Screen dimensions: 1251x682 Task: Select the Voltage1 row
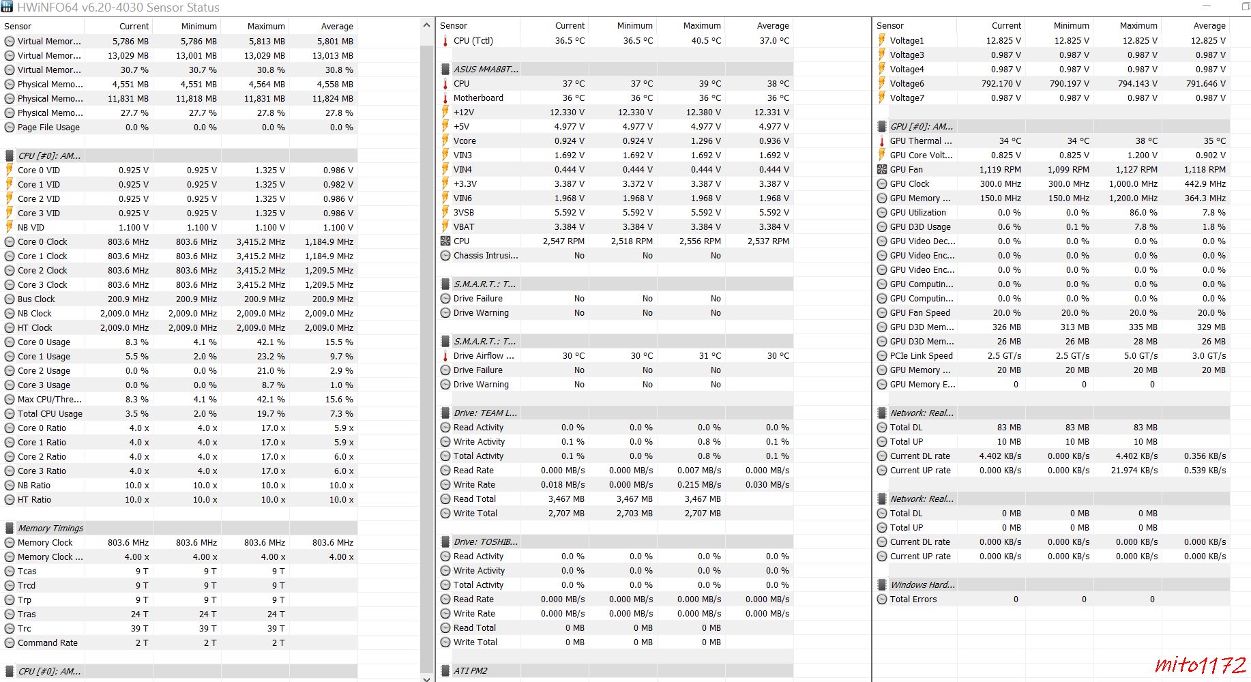pos(1051,40)
